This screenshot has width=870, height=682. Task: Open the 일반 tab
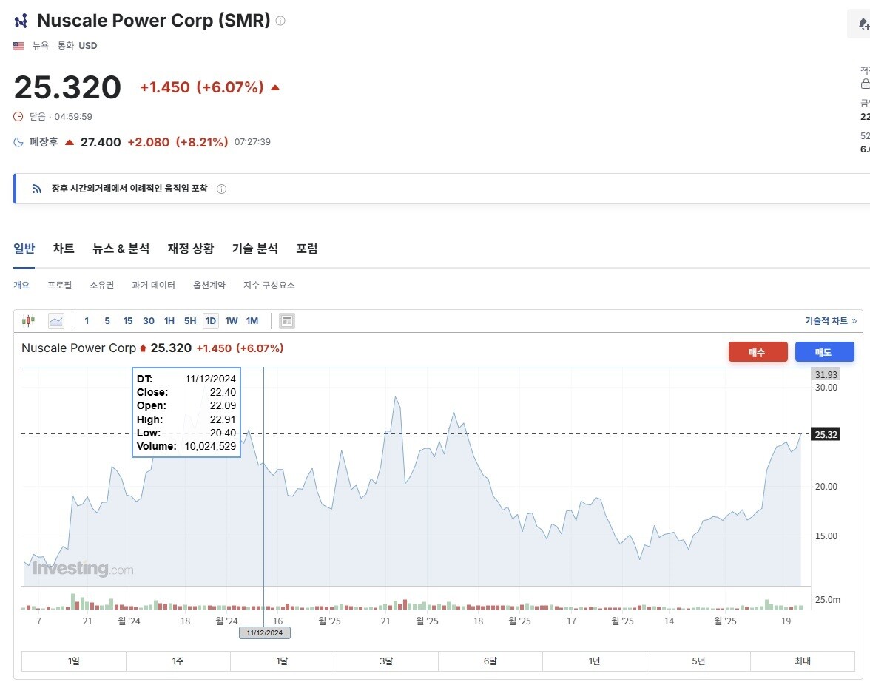24,249
